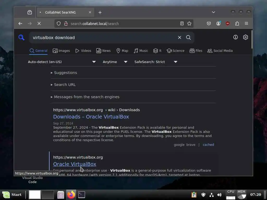The width and height of the screenshot is (267, 200).
Task: Click the shield tray icon
Action: [x=203, y=195]
